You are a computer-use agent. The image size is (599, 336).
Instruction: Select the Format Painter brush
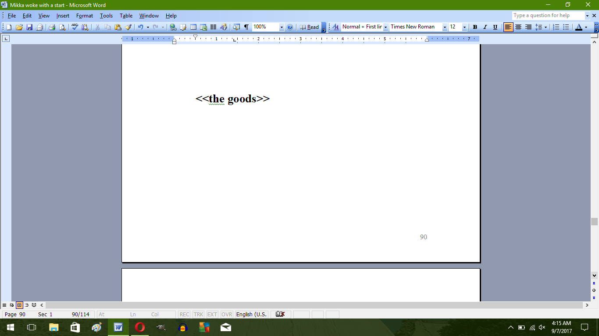pyautogui.click(x=128, y=27)
